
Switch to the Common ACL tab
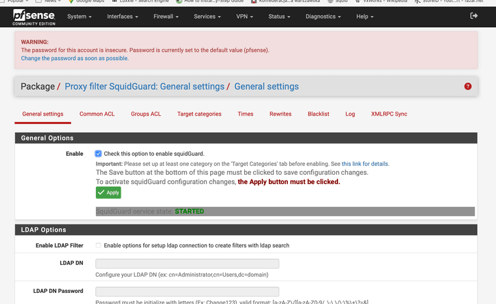97,114
